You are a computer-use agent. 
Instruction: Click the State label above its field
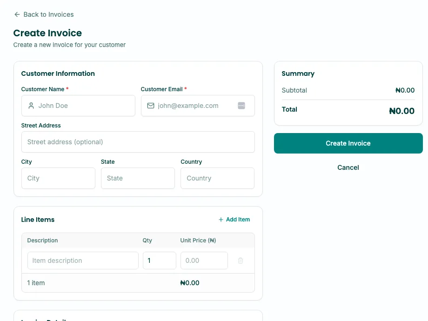tap(108, 162)
